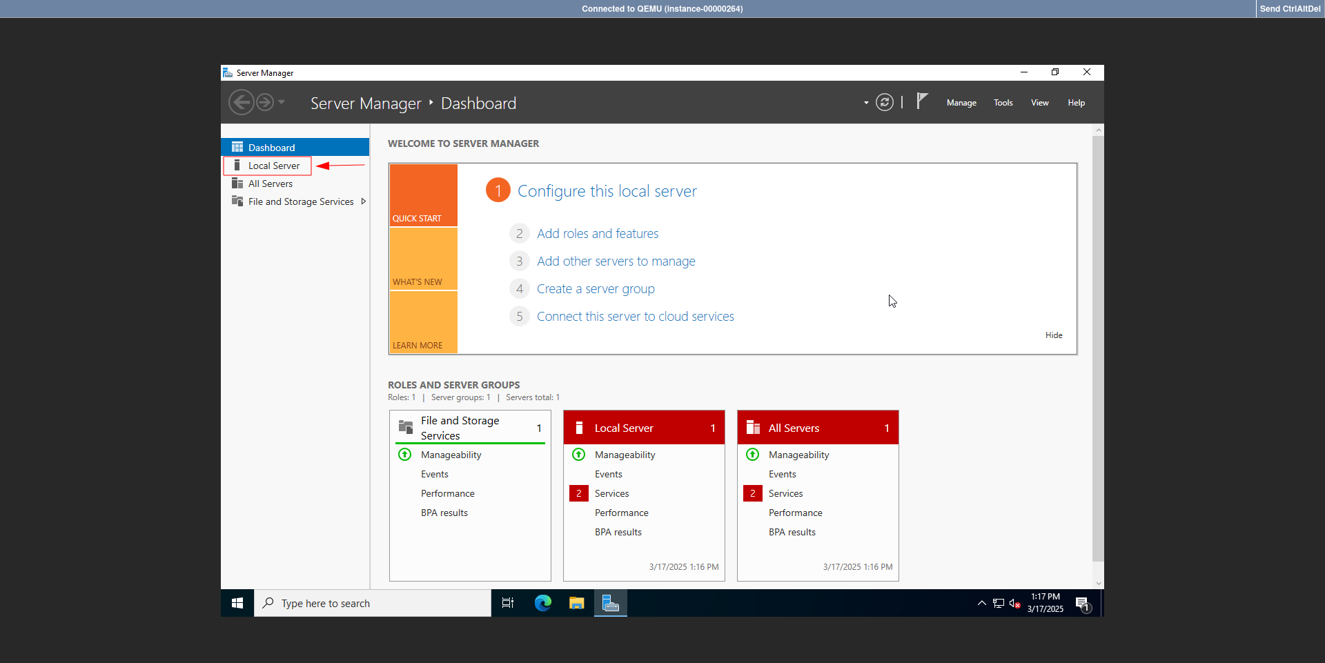Click Create a server group link
This screenshot has width=1325, height=663.
(x=596, y=289)
